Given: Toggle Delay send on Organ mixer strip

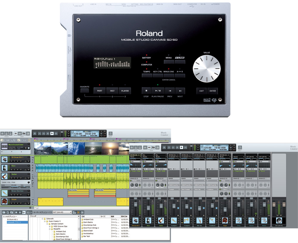Looking at the screenshot, I should click(x=221, y=181).
